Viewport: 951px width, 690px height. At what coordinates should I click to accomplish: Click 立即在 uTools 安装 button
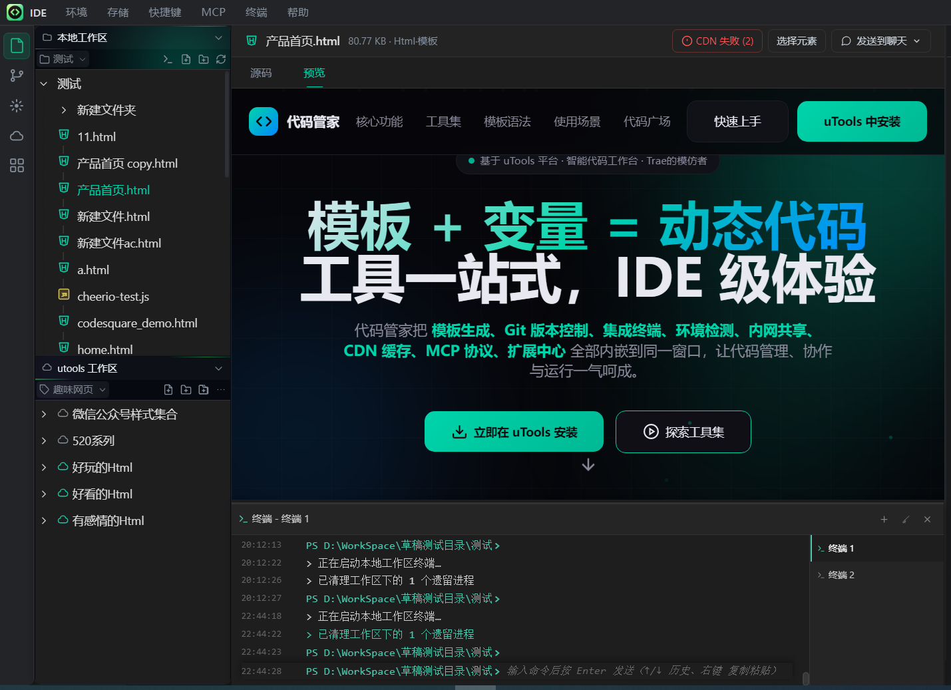514,432
